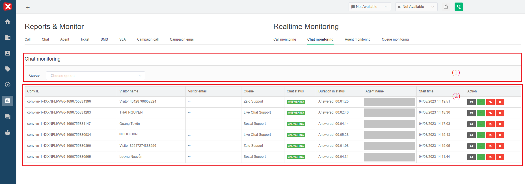The width and height of the screenshot is (525, 184).
Task: Switch to Agent monitoring tab
Action: click(357, 39)
